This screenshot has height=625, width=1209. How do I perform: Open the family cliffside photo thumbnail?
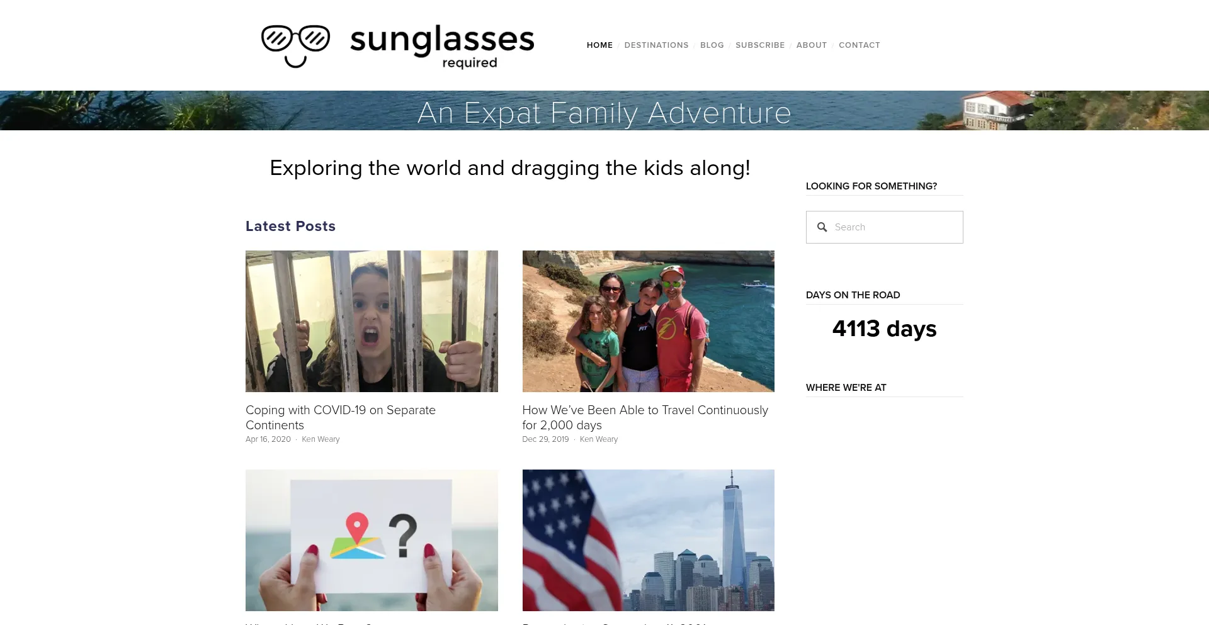[648, 321]
